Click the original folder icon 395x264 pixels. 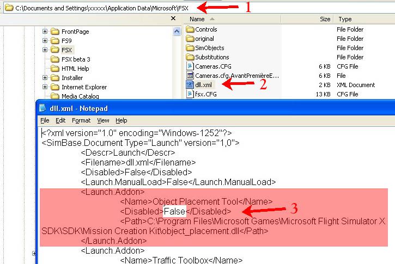click(190, 39)
